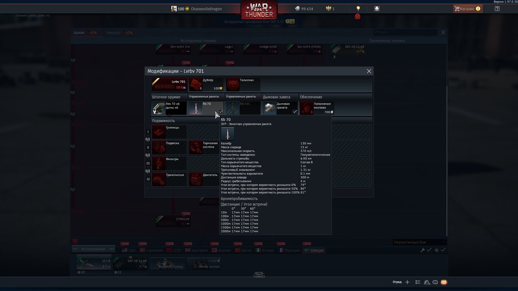This screenshot has height=291, width=518.
Task: Select the J22-B crew slot
Action: [94, 264]
